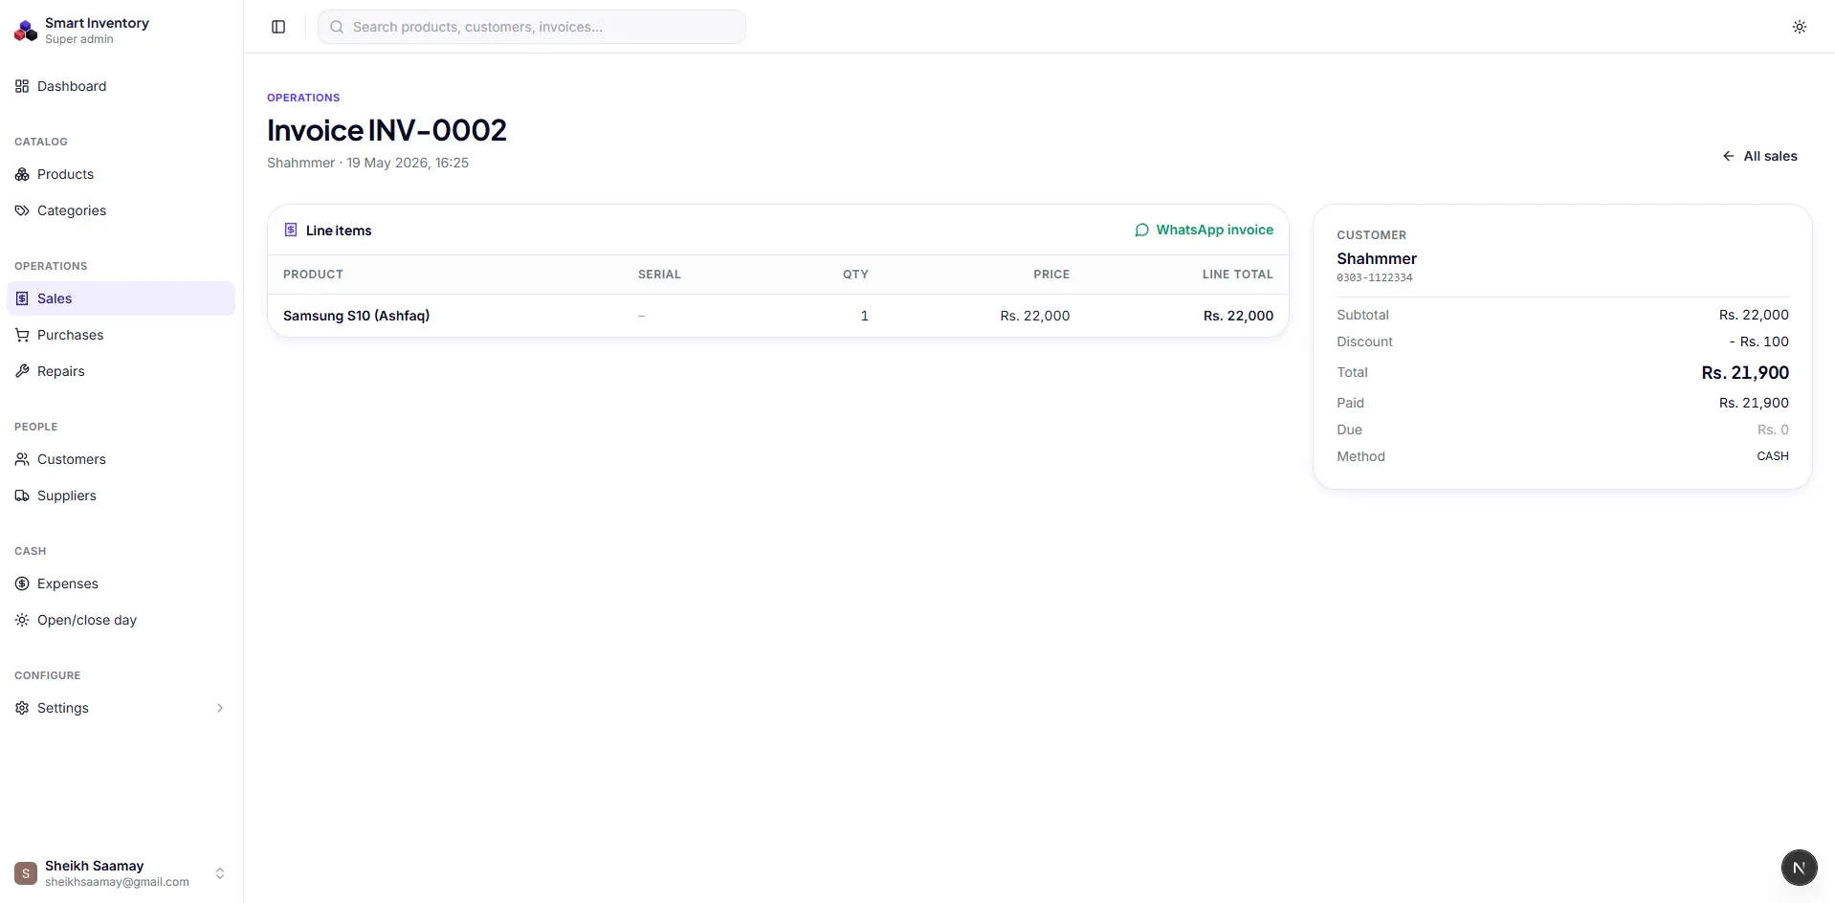The image size is (1835, 903).
Task: Click the date line Shahmmer · 19 May 2026
Action: (x=367, y=163)
